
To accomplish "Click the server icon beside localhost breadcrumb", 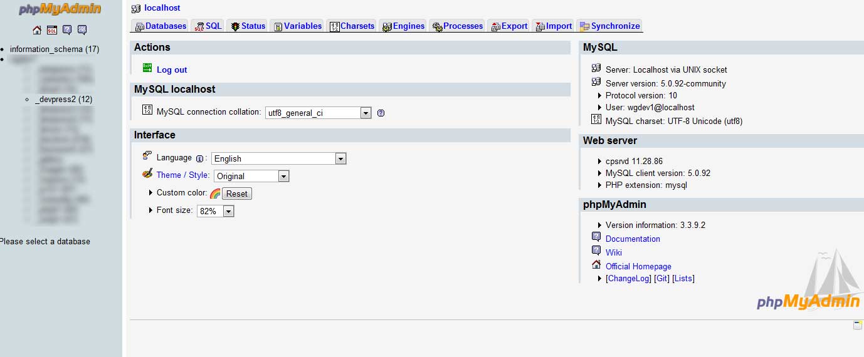I will coord(136,9).
